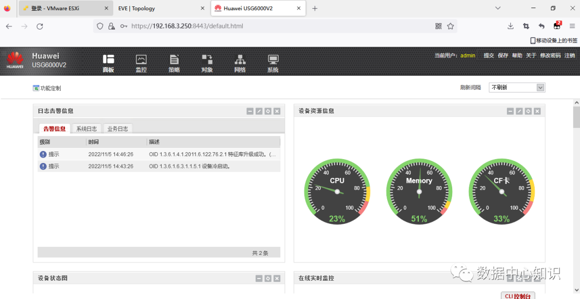580x299 pixels.
Task: Click the time 2022/11/5 14:46:26
Action: click(111, 154)
